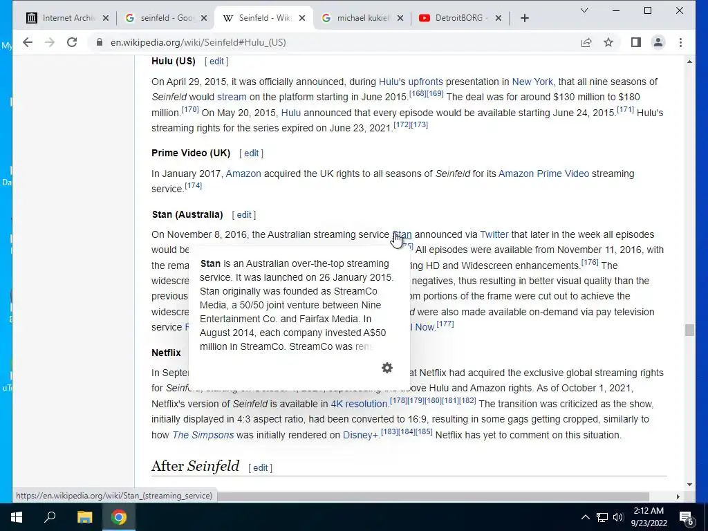This screenshot has width=708, height=531.
Task: Edit the Prime Video (UK) section
Action: [x=251, y=153]
